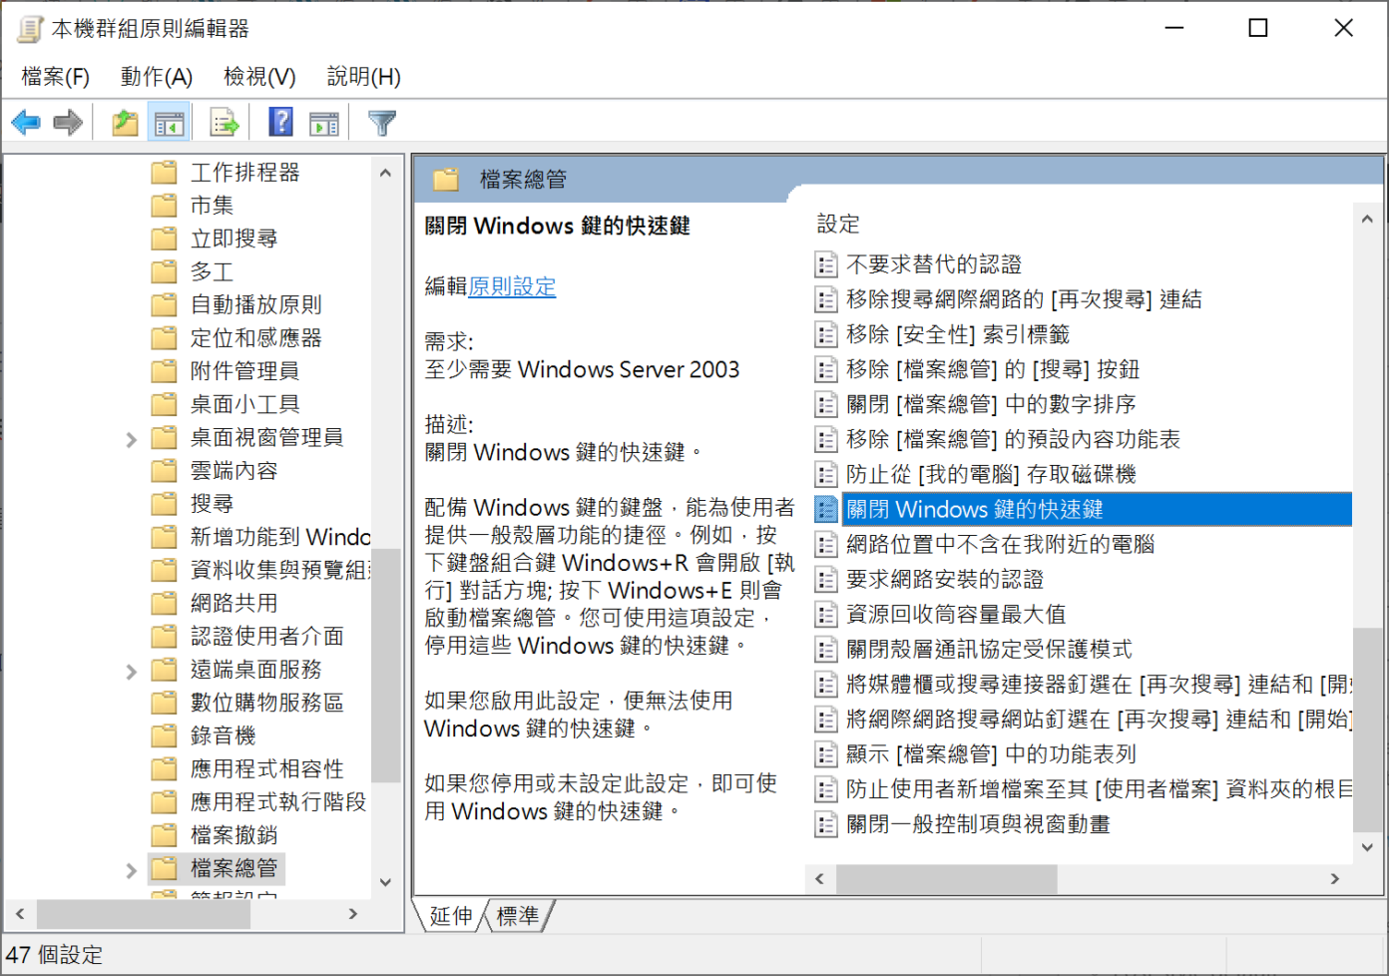Image resolution: width=1389 pixels, height=976 pixels.
Task: Select 關閉 [檔案總管] 中的數字排序 setting
Action: pos(991,404)
